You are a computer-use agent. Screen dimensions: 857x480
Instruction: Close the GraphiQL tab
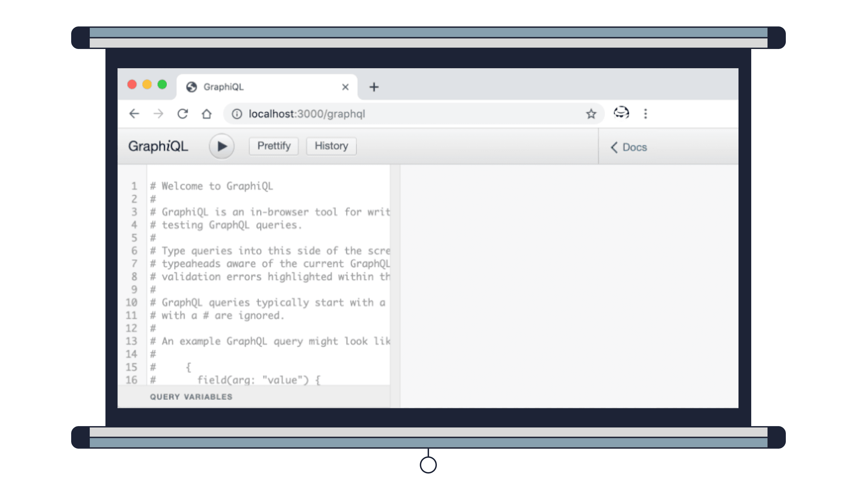(x=345, y=87)
